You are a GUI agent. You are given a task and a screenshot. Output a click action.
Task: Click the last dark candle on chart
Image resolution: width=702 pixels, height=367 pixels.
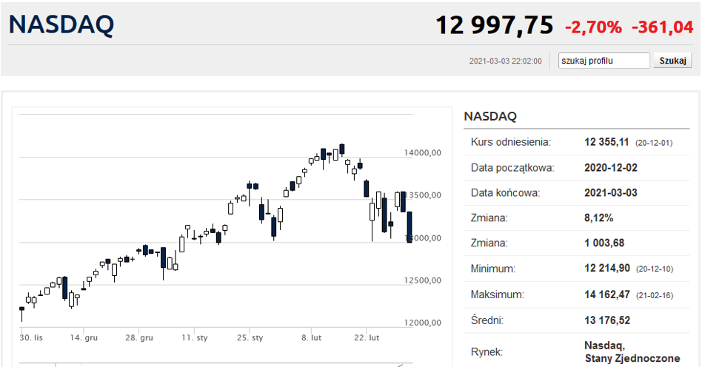[x=409, y=227]
